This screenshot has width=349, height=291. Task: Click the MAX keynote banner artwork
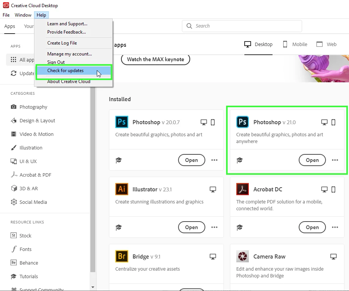[x=323, y=68]
